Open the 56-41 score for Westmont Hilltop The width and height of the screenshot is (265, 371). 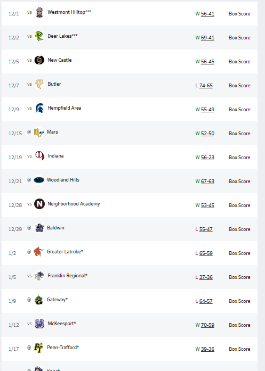[x=207, y=14]
